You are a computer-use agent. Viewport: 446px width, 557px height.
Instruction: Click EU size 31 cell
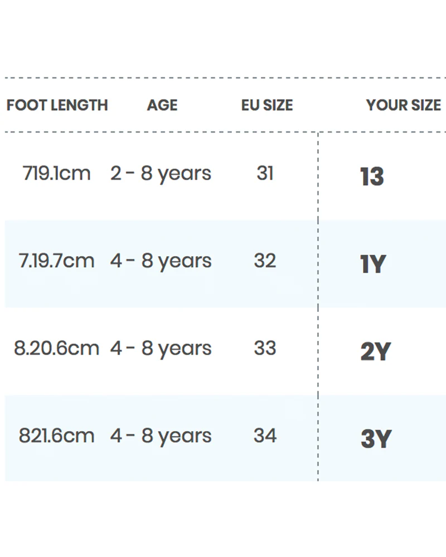265,173
